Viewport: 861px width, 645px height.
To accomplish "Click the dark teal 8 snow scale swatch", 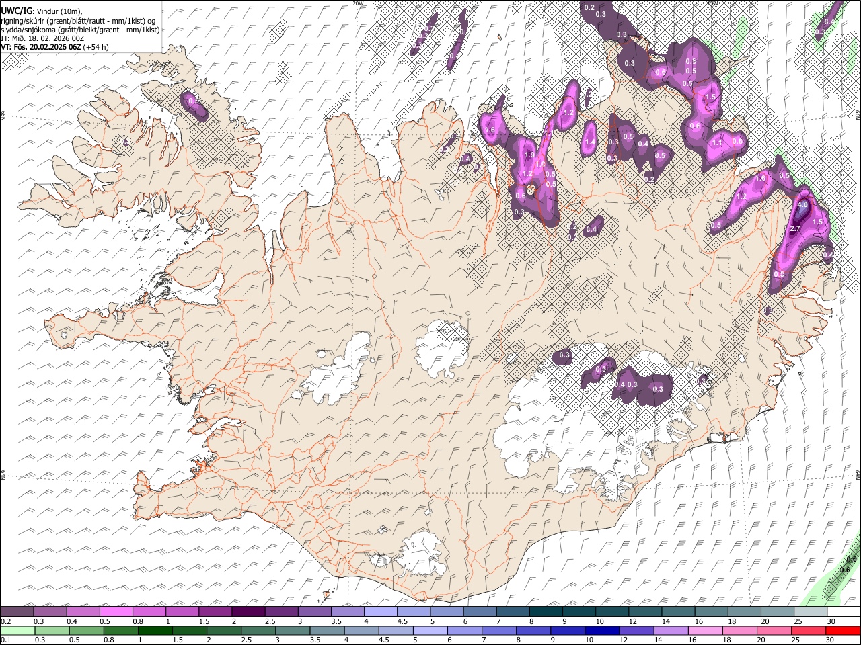I will 546,612.
